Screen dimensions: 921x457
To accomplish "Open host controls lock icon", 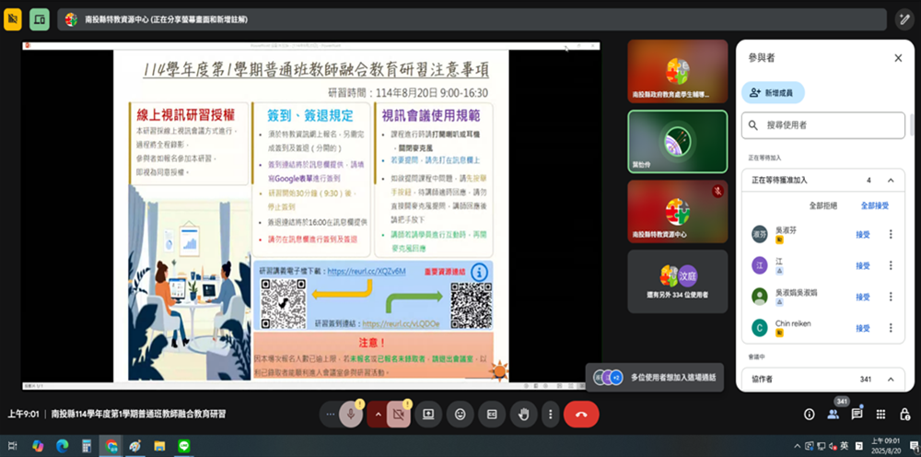I will 904,415.
